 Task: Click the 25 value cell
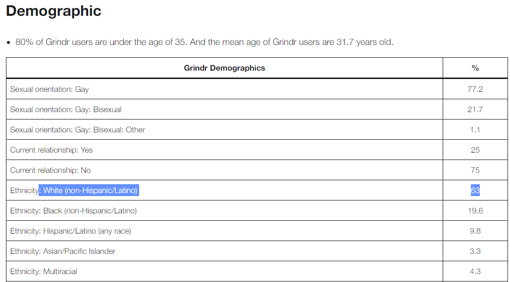(475, 150)
